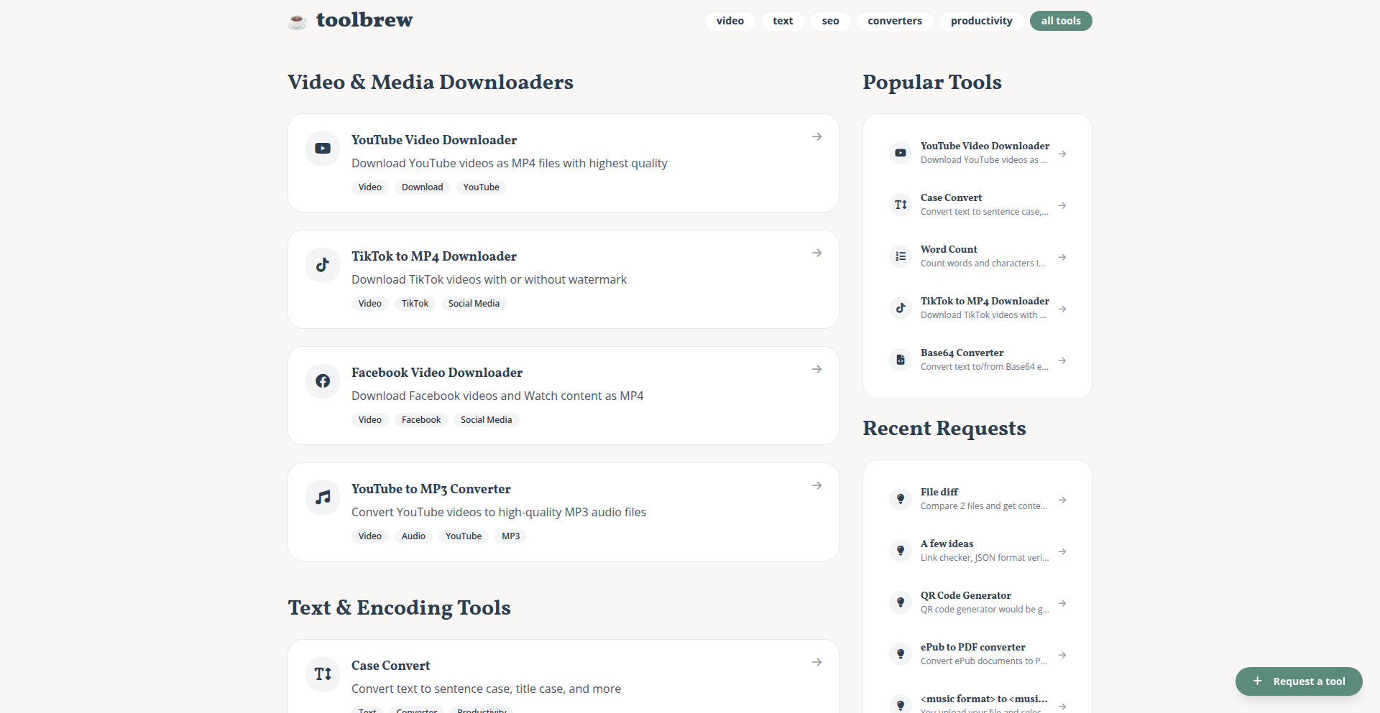Click arrow on main YouTube Video Downloader card

point(817,136)
